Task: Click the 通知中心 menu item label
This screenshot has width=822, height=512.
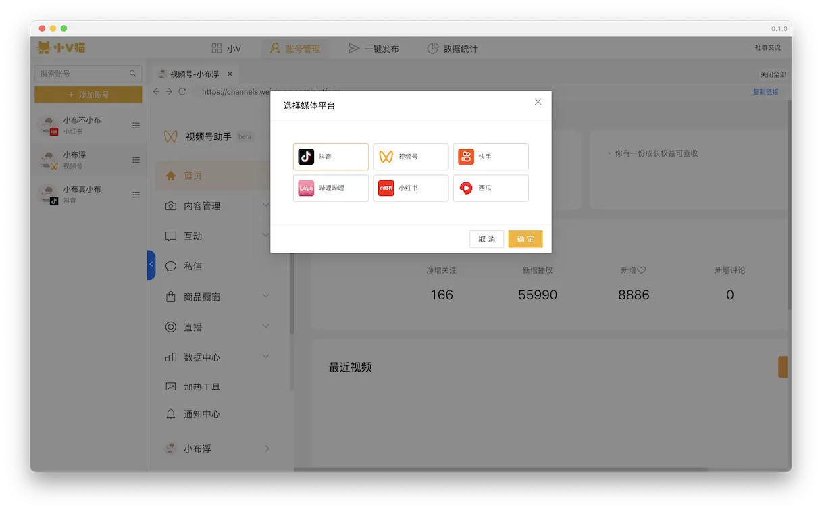Action: click(x=202, y=414)
